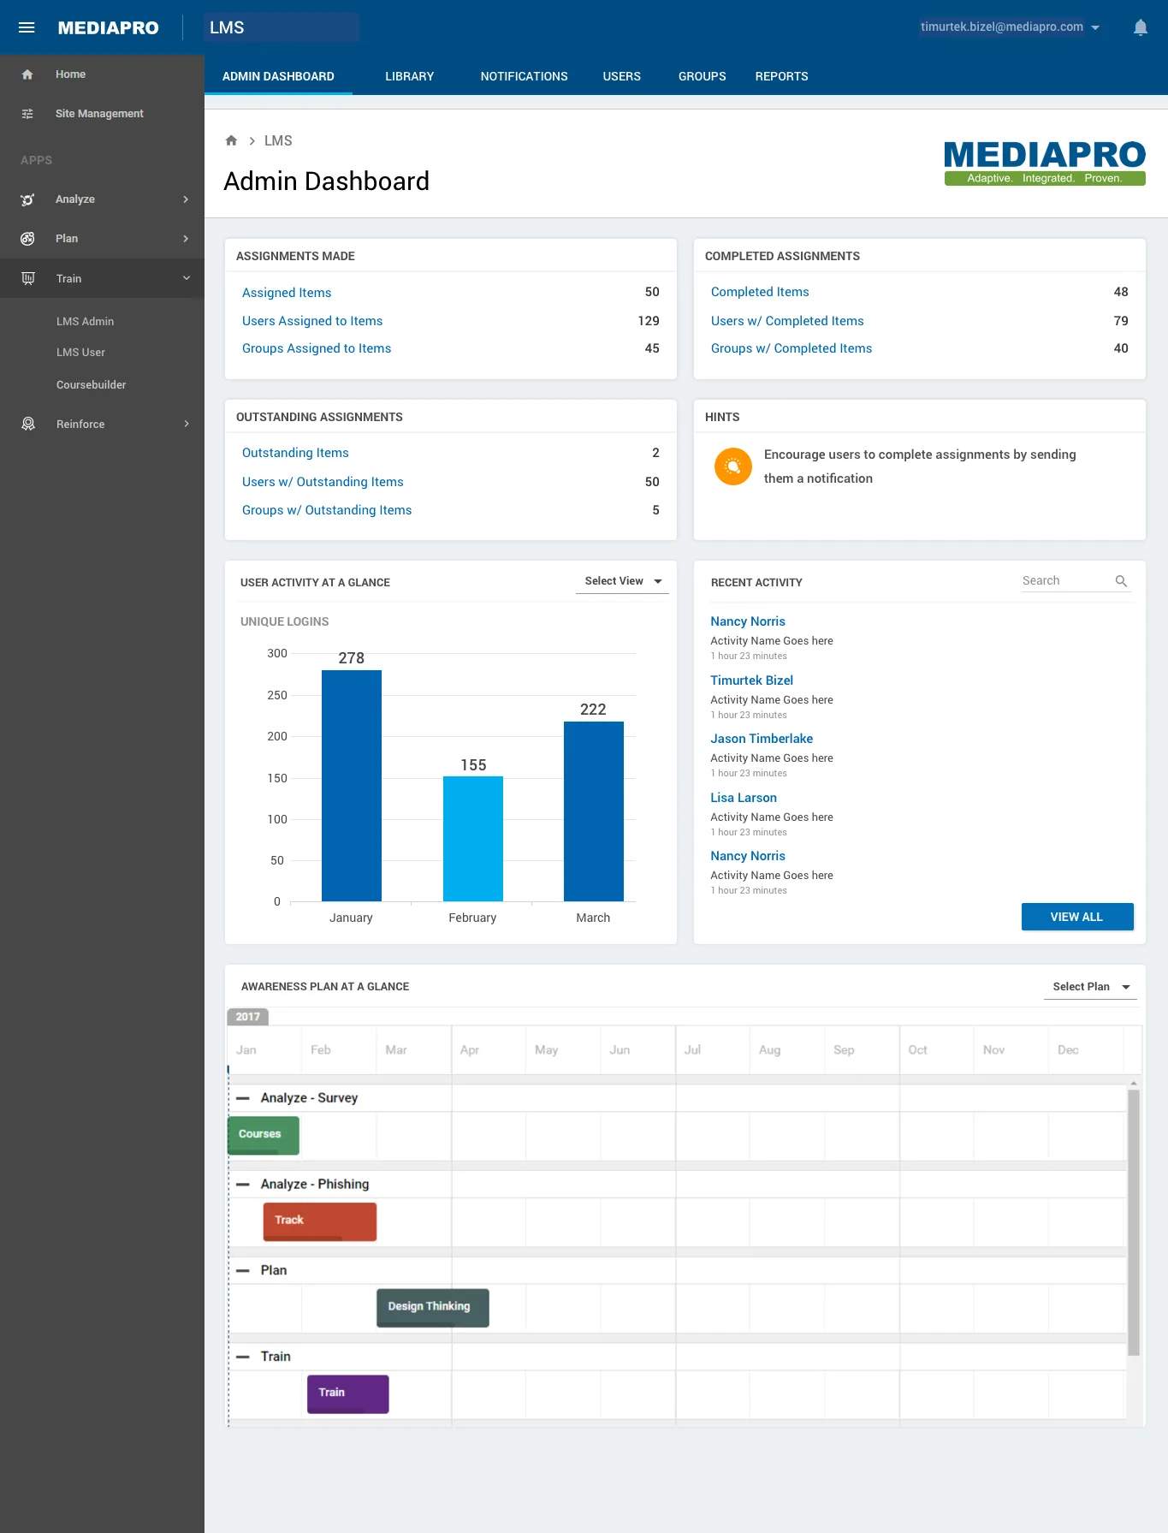Click the purple Train timeline block
The width and height of the screenshot is (1168, 1533).
pos(348,1394)
